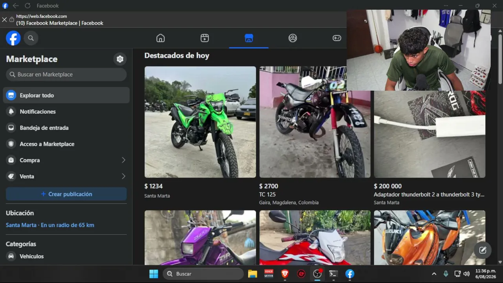Click the volume speaker tray icon

[x=466, y=274]
